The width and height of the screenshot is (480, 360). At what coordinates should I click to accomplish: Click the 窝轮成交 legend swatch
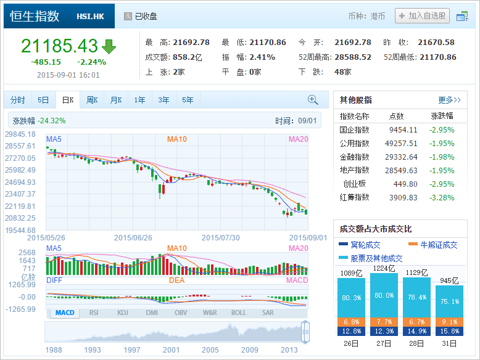(x=344, y=244)
